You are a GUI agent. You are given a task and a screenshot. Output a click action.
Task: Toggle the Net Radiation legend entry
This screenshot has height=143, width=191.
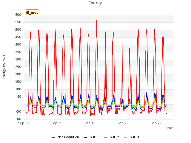[65, 137]
